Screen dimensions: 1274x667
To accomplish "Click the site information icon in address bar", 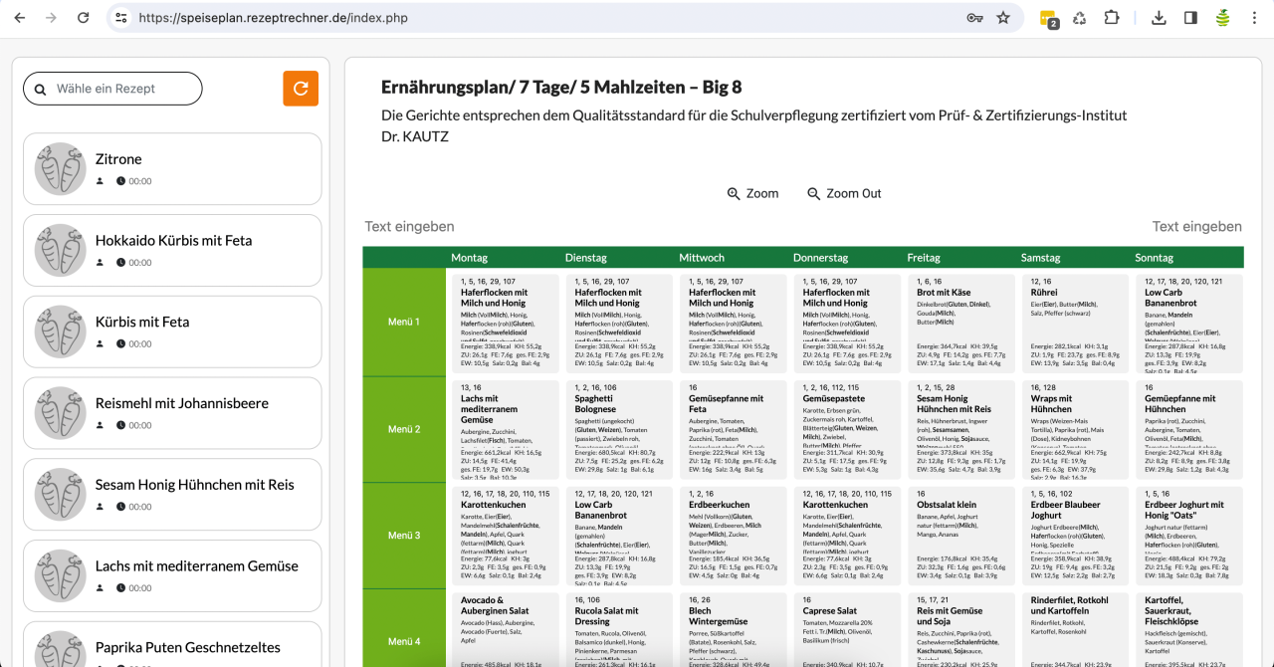I will pyautogui.click(x=120, y=18).
